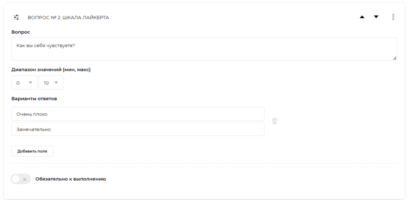This screenshot has height=200, width=408.
Task: Focus the 'Как вы себя чувствуете?' question field
Action: pos(204,49)
